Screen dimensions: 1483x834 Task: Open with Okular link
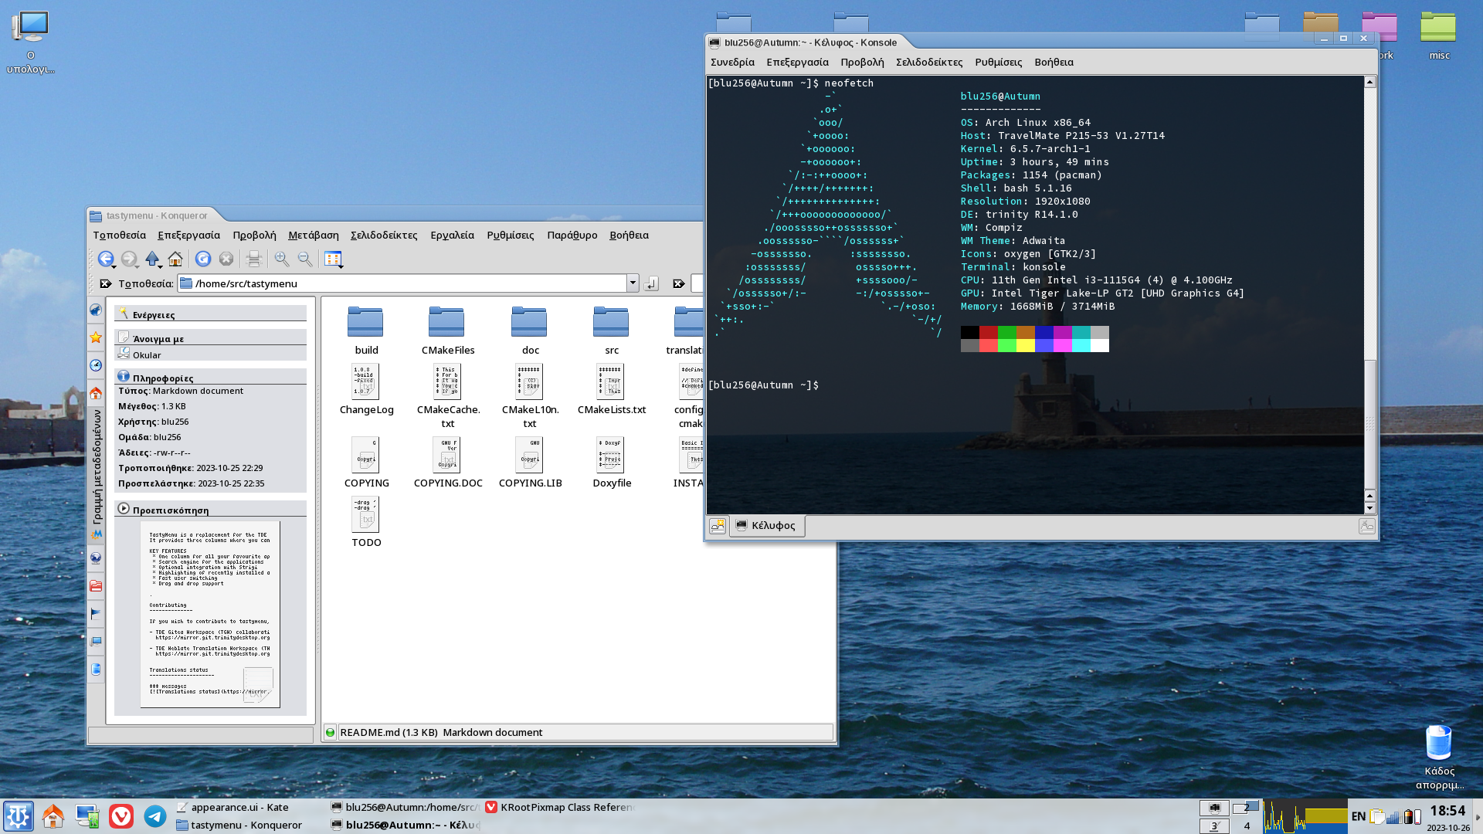[147, 355]
